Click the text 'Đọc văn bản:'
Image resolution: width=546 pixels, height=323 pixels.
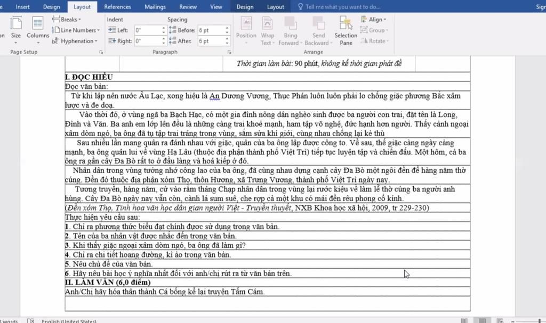click(x=87, y=86)
